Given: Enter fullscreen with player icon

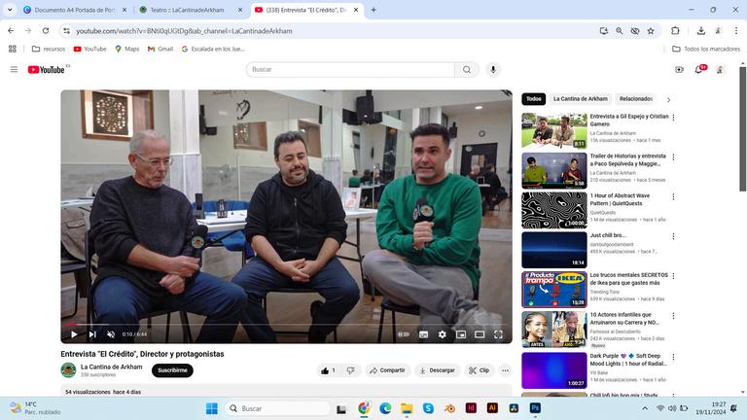Looking at the screenshot, I should pyautogui.click(x=498, y=334).
